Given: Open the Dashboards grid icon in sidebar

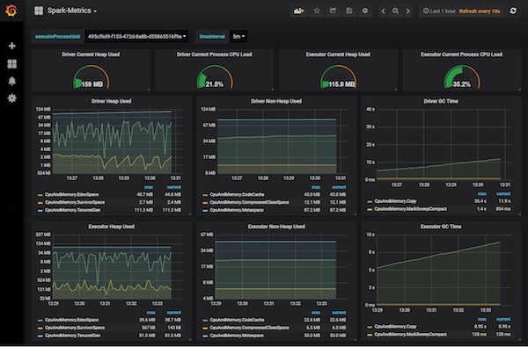Looking at the screenshot, I should (11, 63).
